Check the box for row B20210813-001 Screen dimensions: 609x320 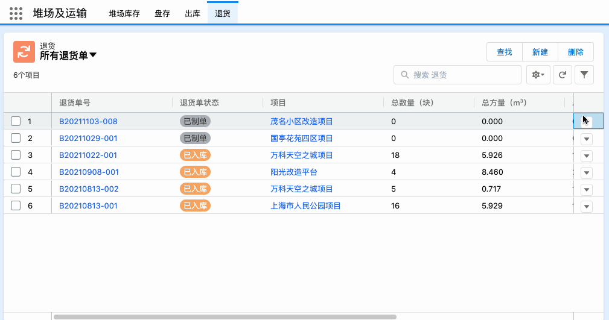[x=16, y=205]
